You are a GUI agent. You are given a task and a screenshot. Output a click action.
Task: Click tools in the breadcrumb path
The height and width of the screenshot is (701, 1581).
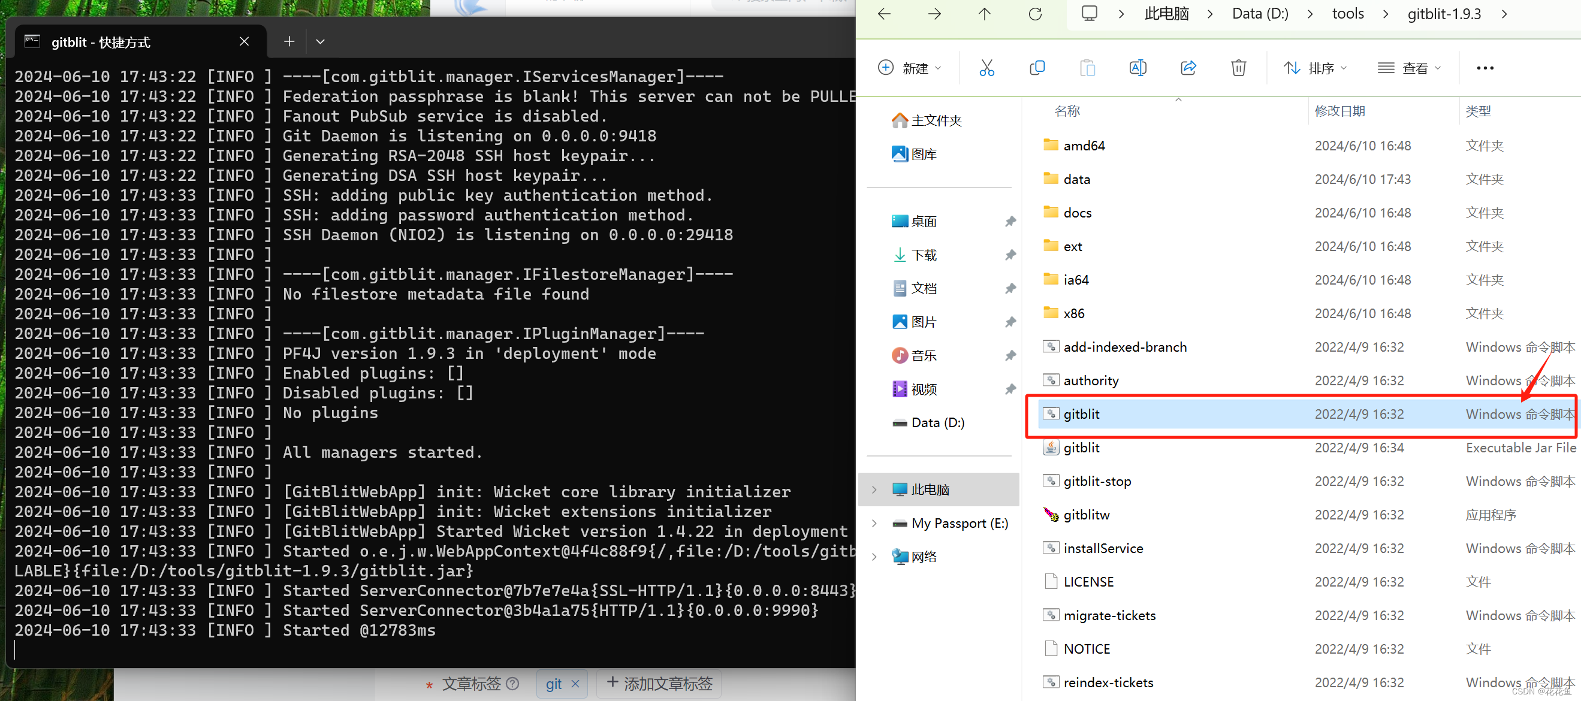tap(1348, 14)
